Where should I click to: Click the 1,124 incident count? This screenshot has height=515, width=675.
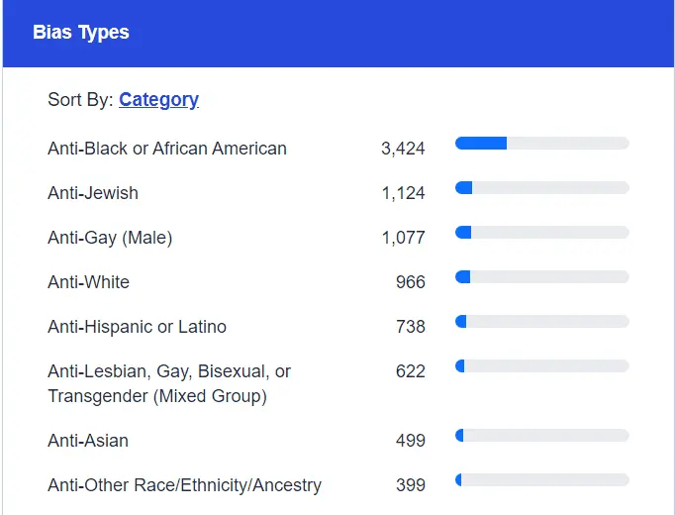tap(403, 193)
